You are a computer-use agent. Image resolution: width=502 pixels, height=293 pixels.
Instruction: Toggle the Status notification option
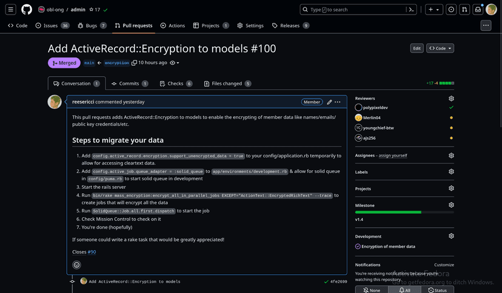[x=437, y=290]
